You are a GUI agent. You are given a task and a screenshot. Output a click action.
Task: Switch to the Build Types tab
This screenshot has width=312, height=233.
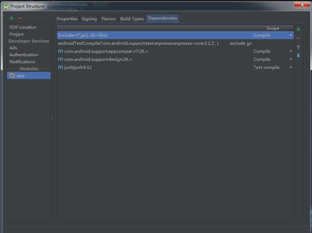click(132, 19)
